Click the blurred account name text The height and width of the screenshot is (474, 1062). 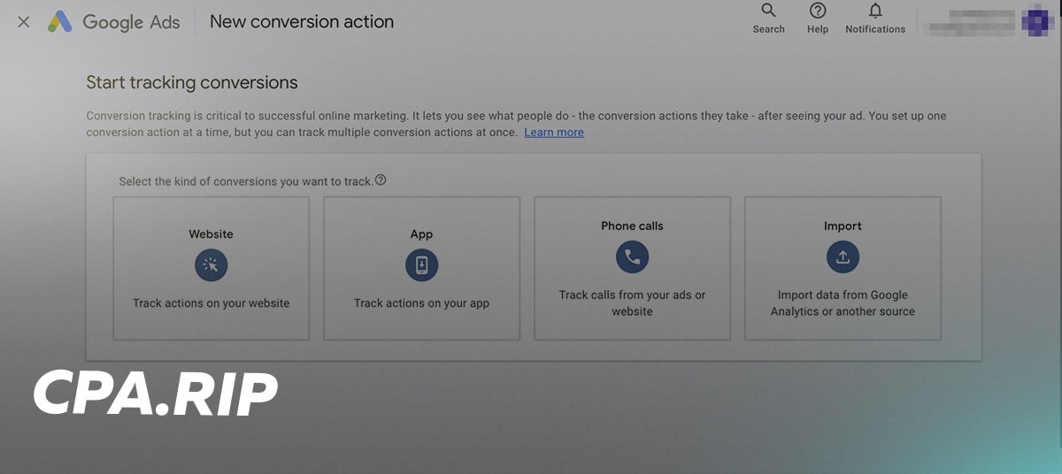click(x=969, y=24)
